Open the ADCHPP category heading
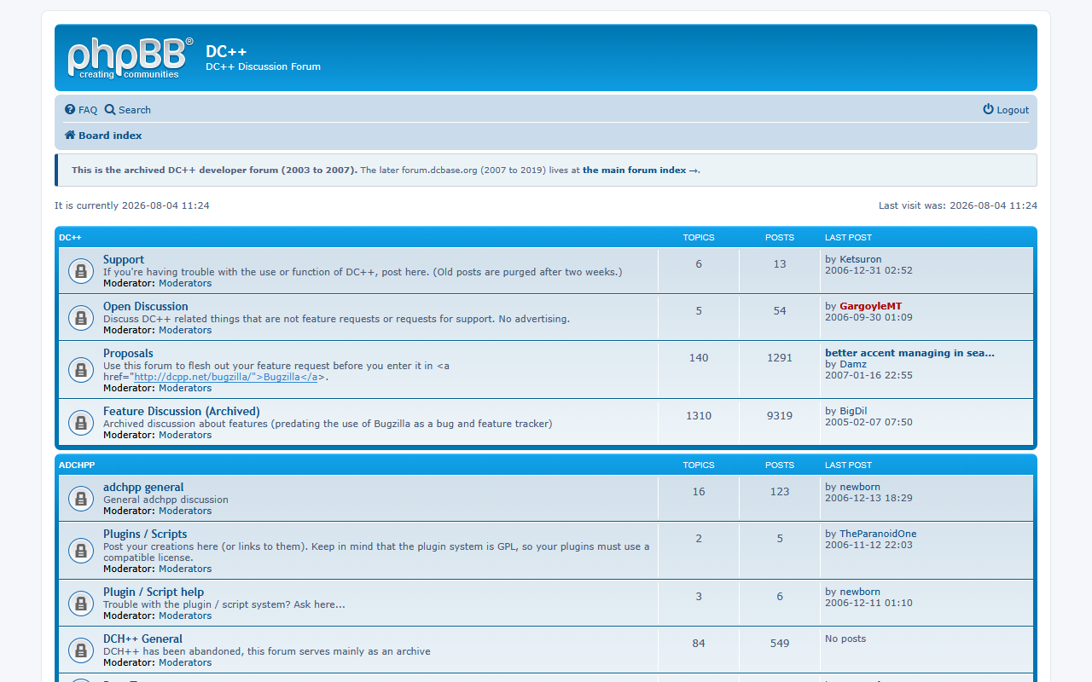 [77, 465]
